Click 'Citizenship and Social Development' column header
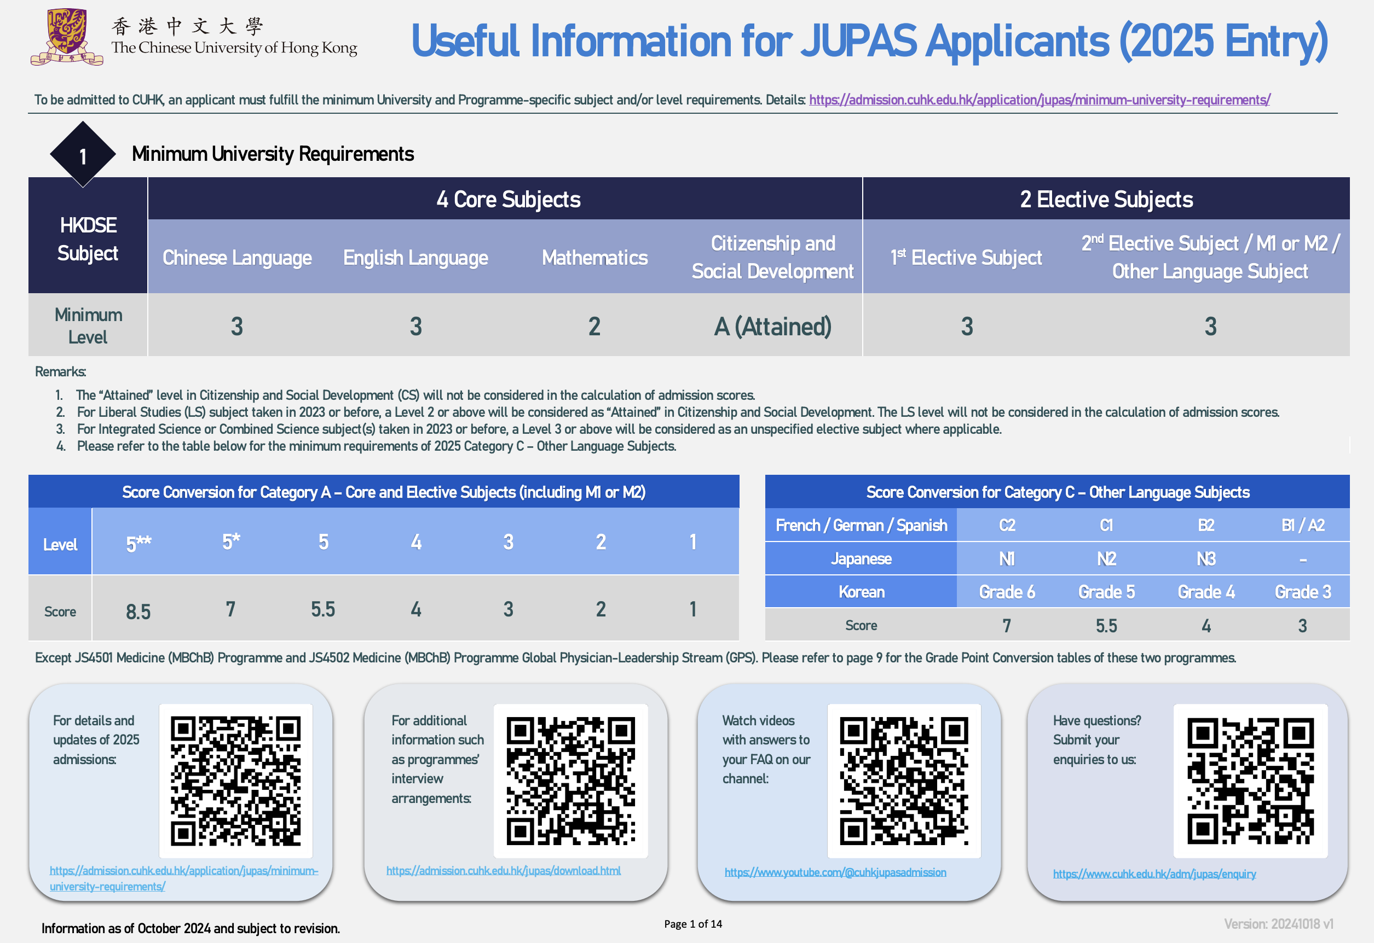This screenshot has height=943, width=1374. pyautogui.click(x=773, y=257)
